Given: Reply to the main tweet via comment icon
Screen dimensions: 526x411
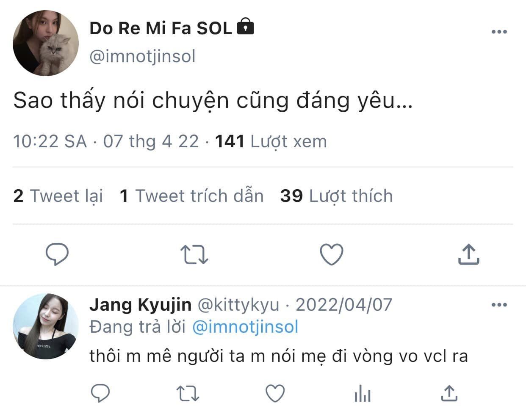Looking at the screenshot, I should click(x=57, y=254).
